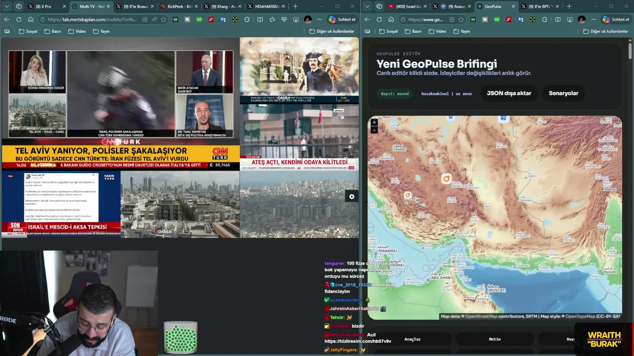
Task: Zoom out on the GeoPulse map
Action: click(x=374, y=130)
